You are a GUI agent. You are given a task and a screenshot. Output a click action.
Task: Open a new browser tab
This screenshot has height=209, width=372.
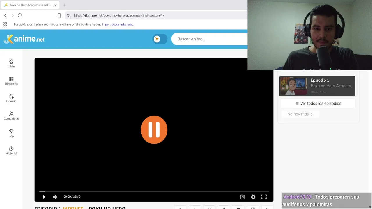pos(65,5)
